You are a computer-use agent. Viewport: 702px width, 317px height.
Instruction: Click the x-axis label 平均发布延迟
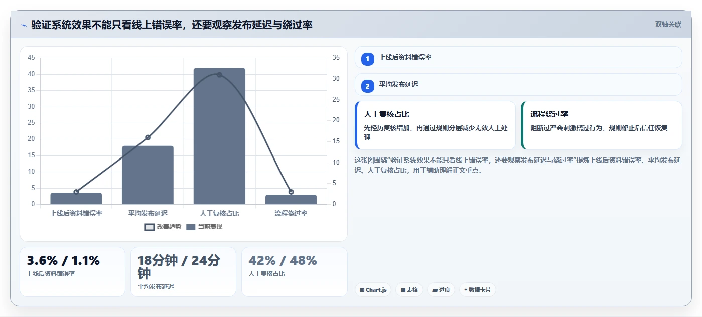(148, 213)
